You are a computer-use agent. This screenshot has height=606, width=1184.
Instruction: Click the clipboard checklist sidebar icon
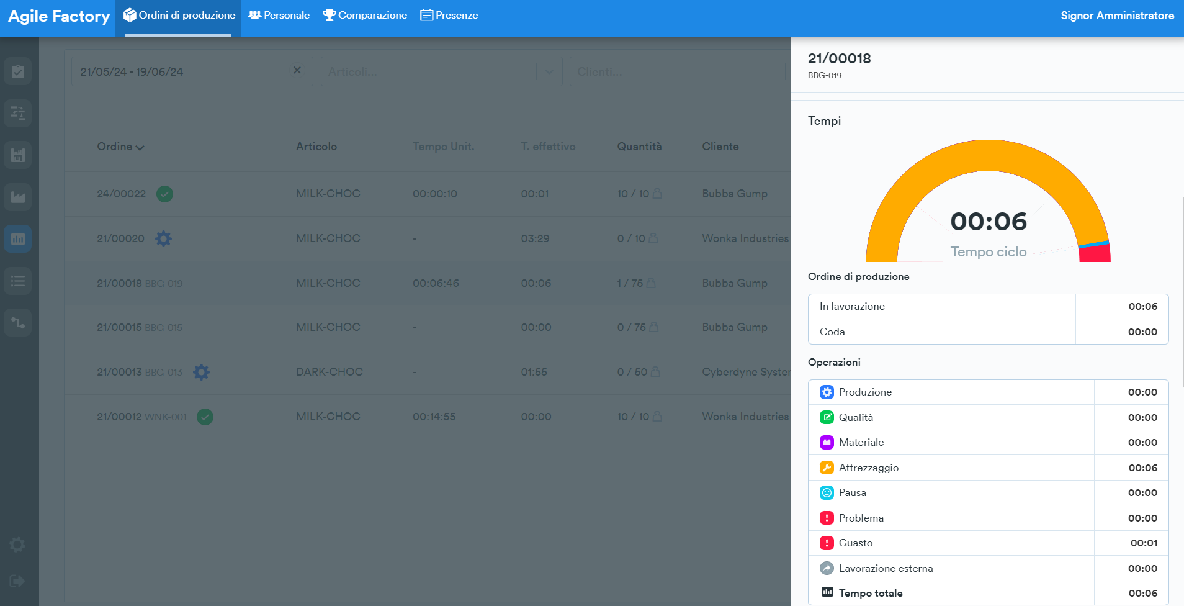18,71
